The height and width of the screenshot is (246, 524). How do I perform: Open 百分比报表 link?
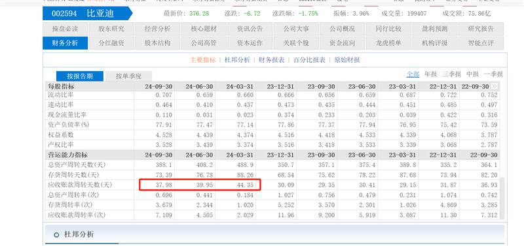coord(309,60)
